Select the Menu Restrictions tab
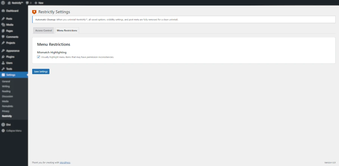The image size is (339, 166). 67,30
